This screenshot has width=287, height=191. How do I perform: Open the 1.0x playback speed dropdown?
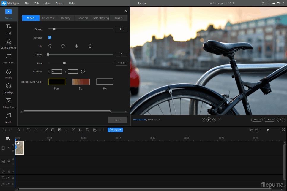(x=269, y=120)
